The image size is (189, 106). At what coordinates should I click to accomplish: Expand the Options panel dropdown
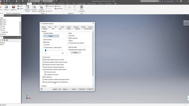46,13
